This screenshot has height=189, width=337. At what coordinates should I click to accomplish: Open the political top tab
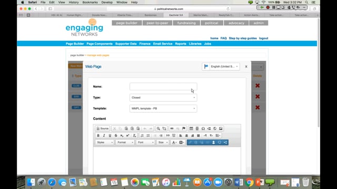[x=212, y=23]
